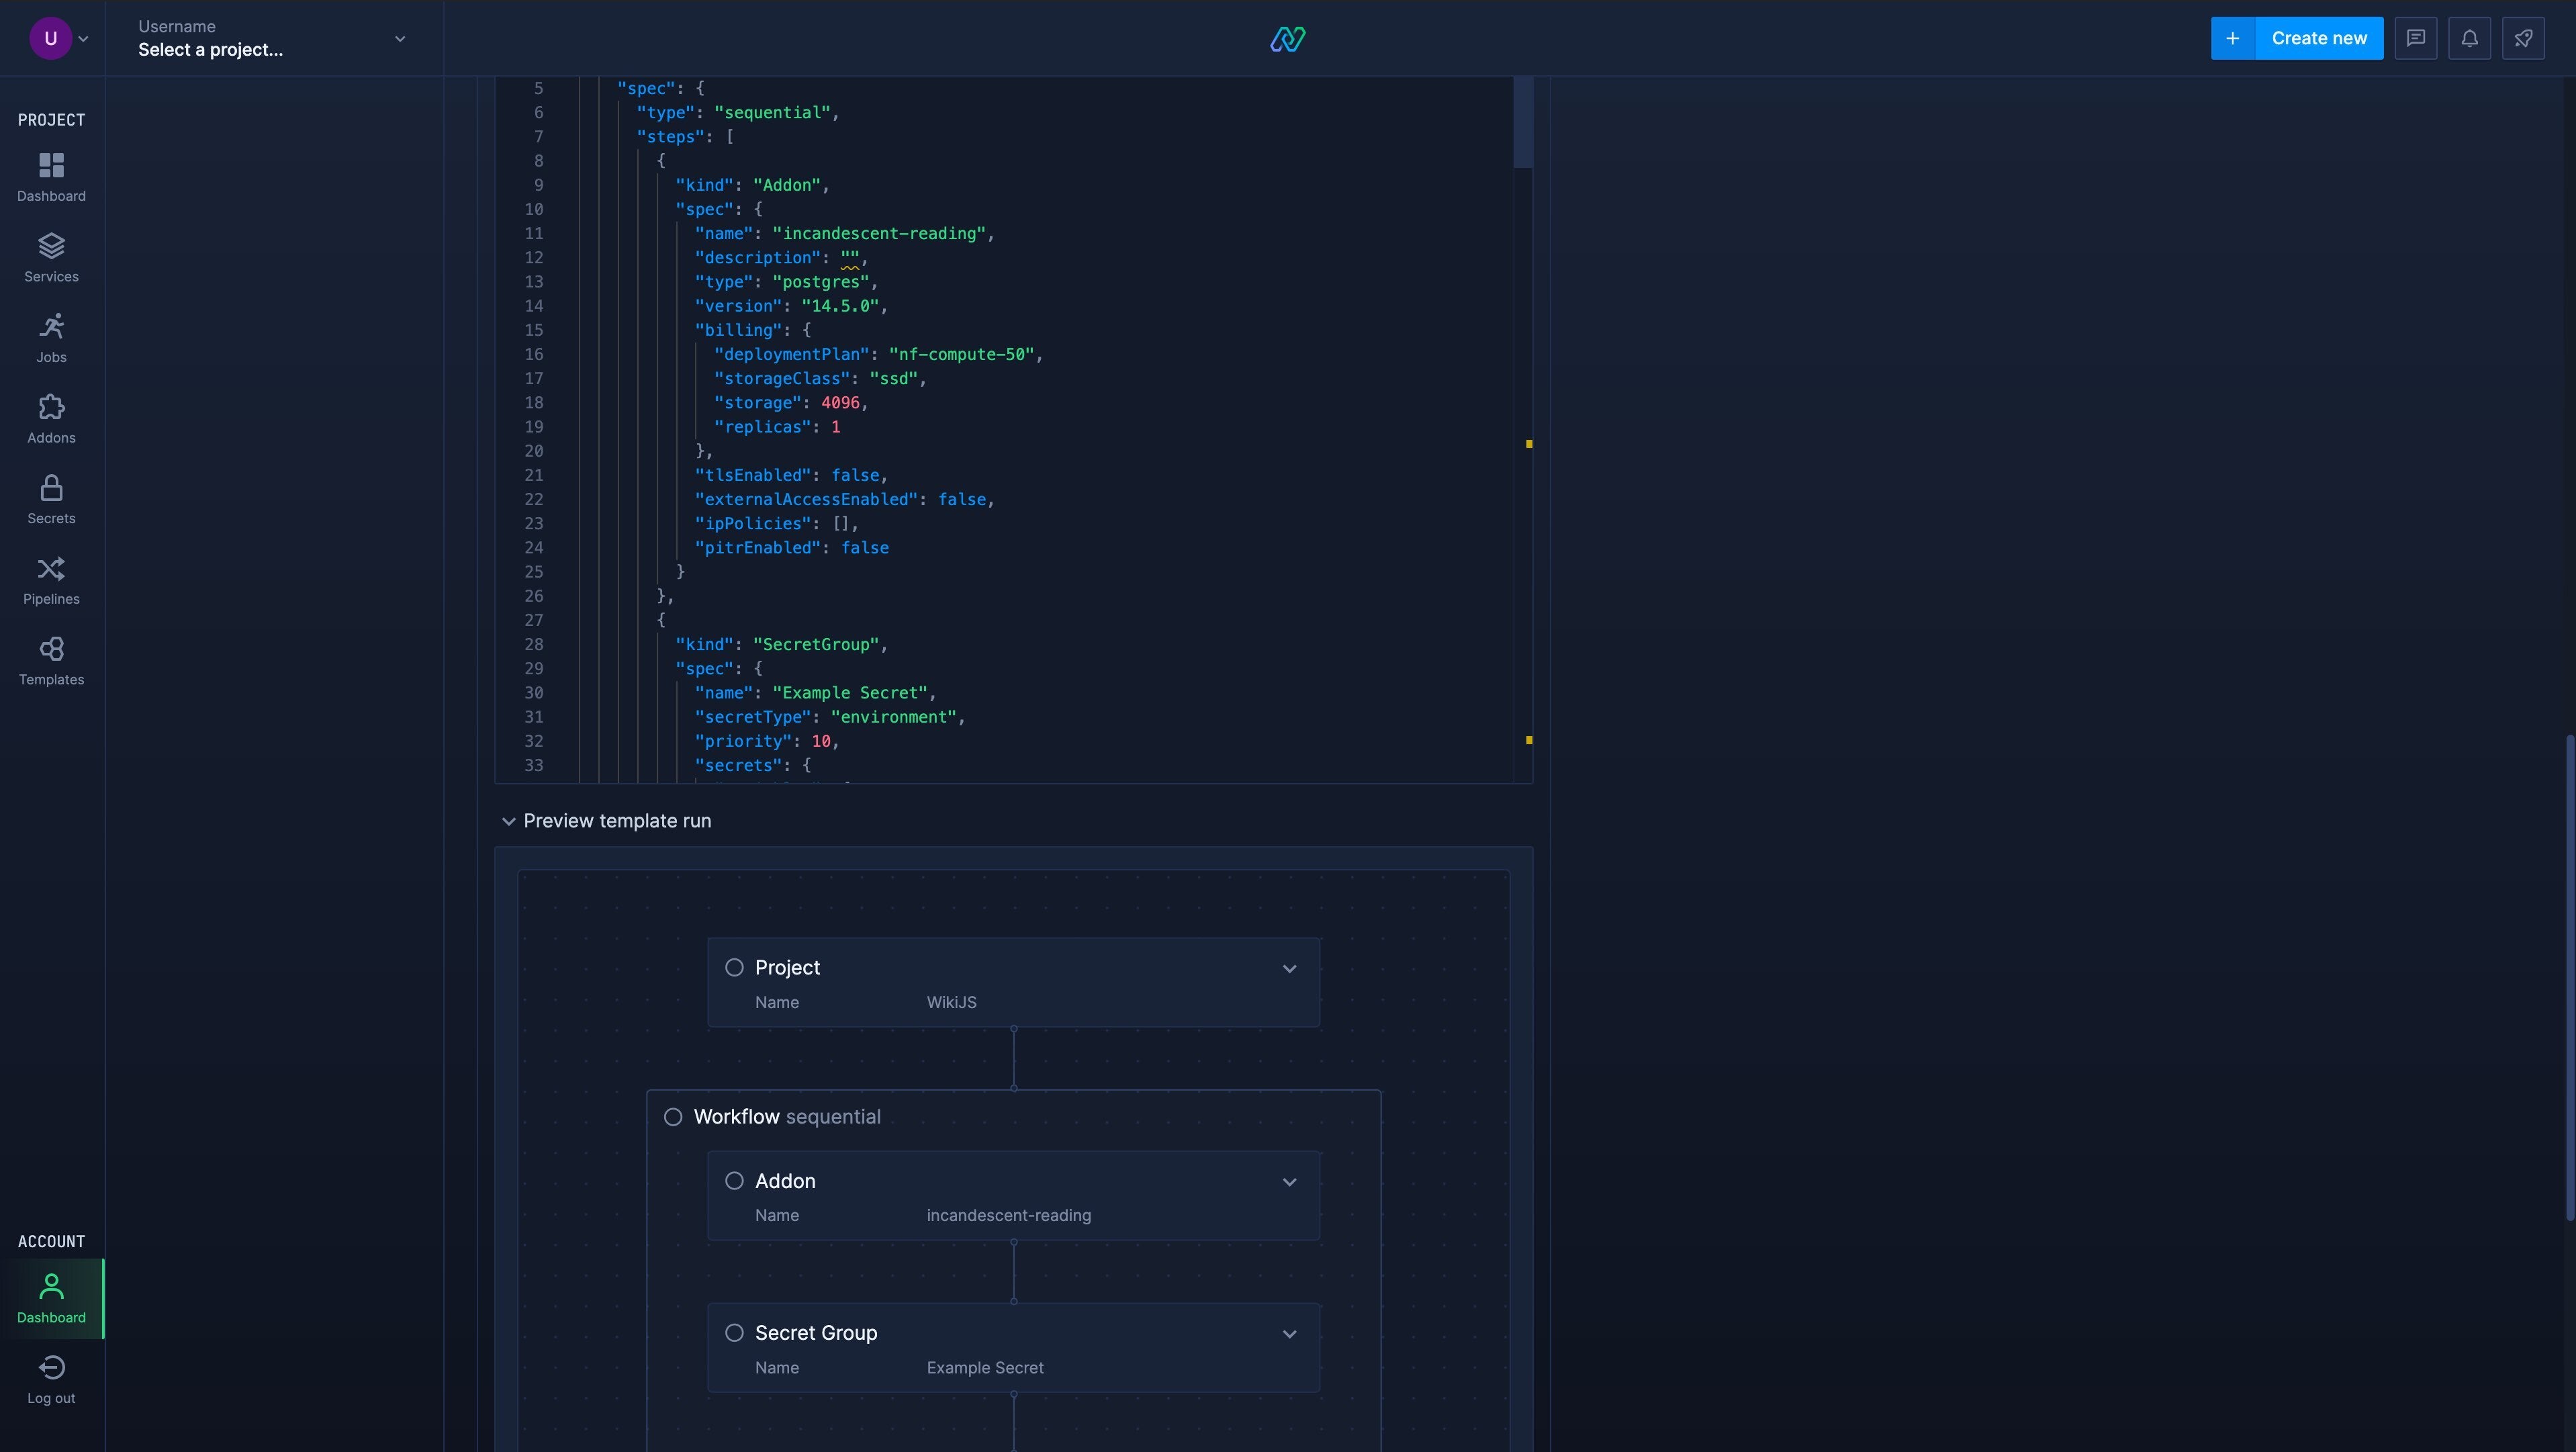This screenshot has width=2576, height=1452.
Task: Go to Jobs in the sidebar
Action: click(51, 339)
